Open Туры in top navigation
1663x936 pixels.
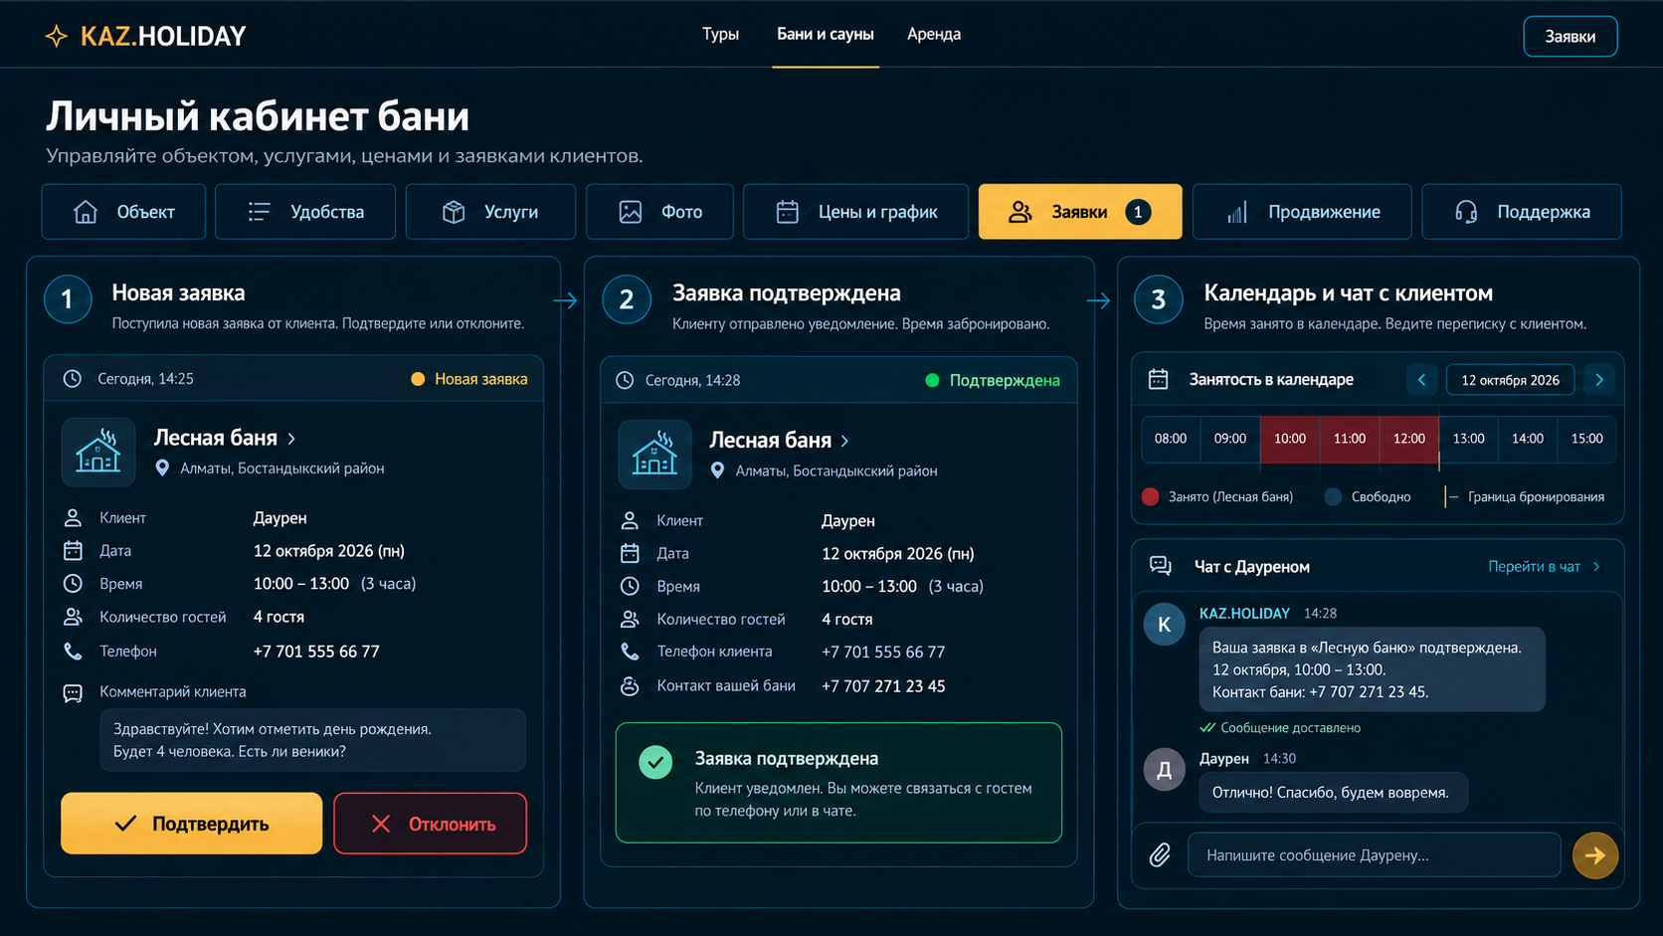(x=720, y=34)
